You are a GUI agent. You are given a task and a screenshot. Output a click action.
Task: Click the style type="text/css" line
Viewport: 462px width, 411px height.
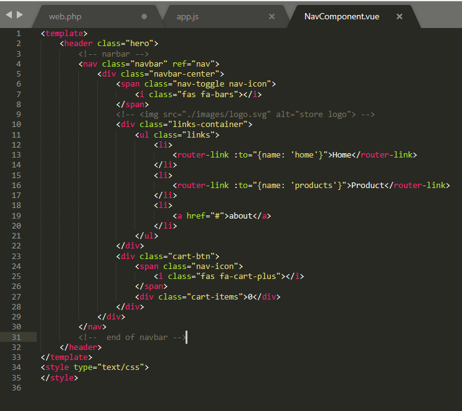point(95,367)
